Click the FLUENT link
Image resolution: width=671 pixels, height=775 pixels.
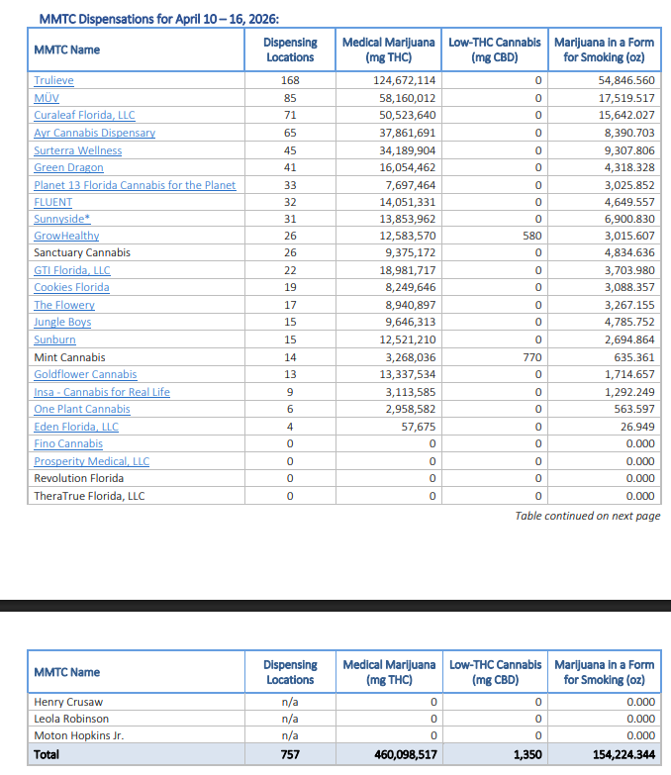pos(52,202)
